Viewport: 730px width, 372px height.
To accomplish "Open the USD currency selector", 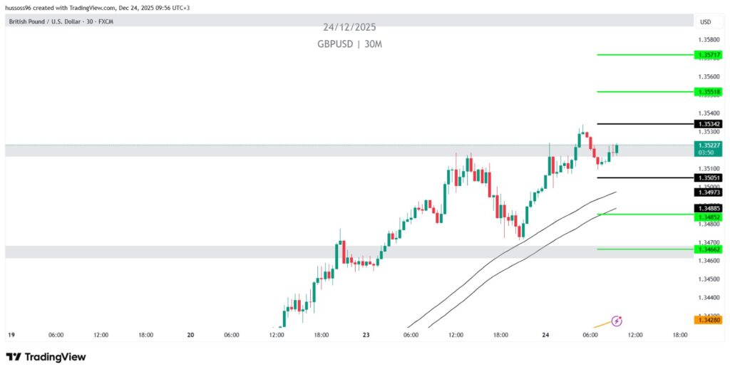I will pyautogui.click(x=705, y=22).
